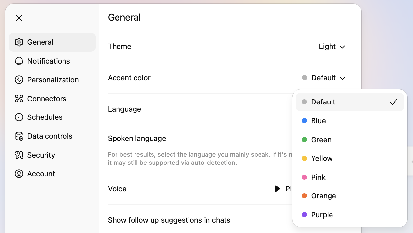This screenshot has width=413, height=233.
Task: Click the spoken language help description
Action: 200,159
